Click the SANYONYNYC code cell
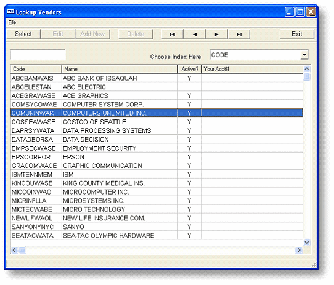334x285 pixels. tap(36, 227)
